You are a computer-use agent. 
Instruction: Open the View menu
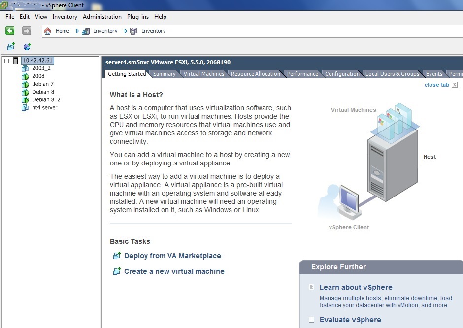click(41, 17)
